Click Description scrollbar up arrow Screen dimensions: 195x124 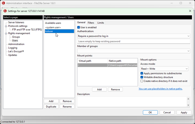(188, 99)
